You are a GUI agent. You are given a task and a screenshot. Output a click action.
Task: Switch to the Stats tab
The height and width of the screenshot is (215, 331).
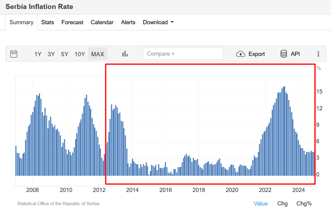(48, 22)
